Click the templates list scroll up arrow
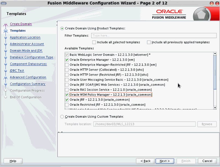220x167 pixels. point(215,54)
